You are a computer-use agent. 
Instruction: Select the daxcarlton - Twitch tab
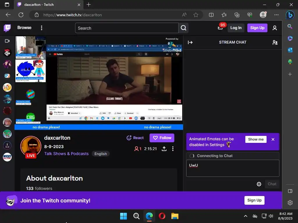(49, 5)
